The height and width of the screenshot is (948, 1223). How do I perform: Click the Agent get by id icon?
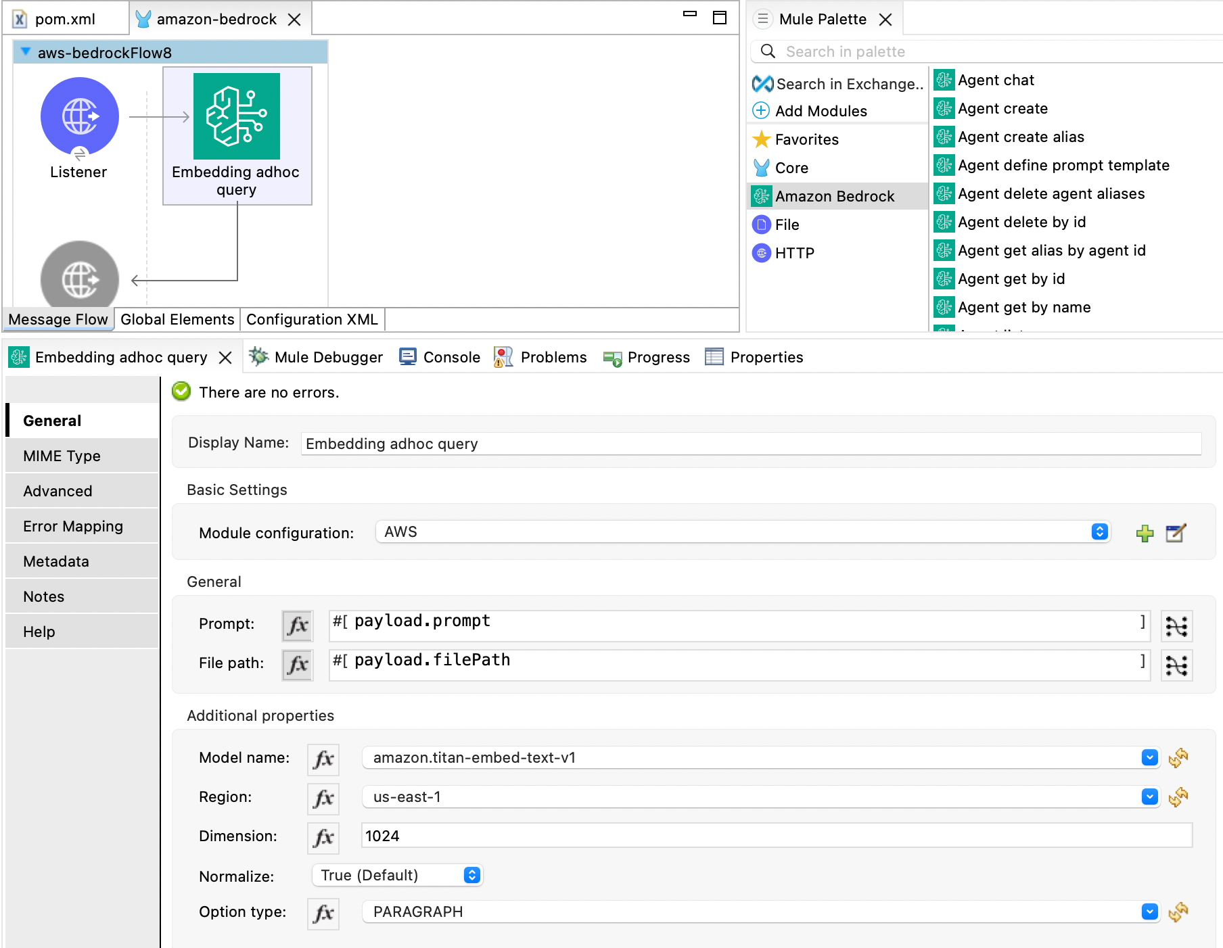(x=944, y=279)
